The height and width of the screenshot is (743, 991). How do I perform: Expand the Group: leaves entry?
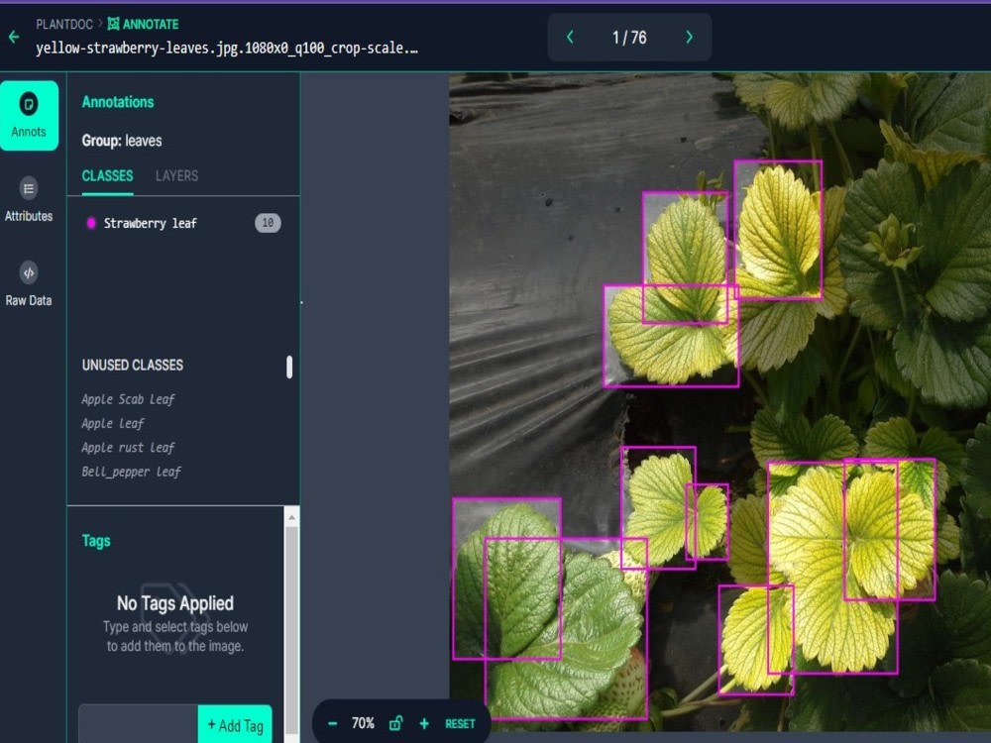coord(121,141)
